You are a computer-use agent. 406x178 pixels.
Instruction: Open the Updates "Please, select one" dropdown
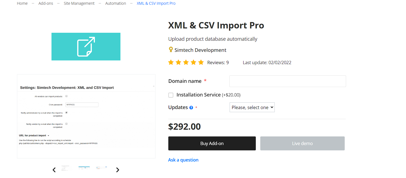click(252, 107)
